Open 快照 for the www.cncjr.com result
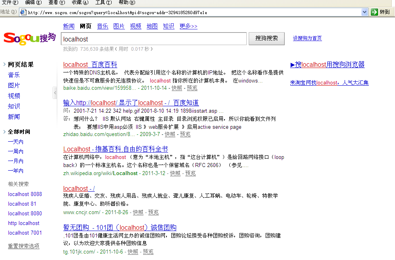This screenshot has width=395, height=260. (x=138, y=212)
